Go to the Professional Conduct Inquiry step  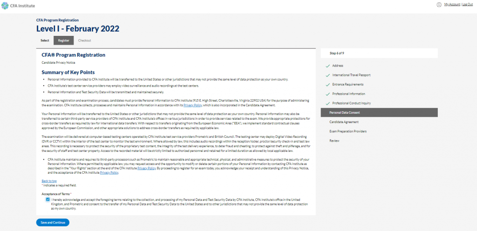point(351,103)
